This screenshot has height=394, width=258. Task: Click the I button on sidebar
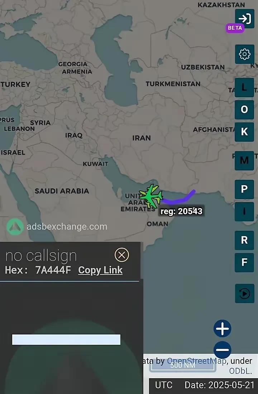244,212
